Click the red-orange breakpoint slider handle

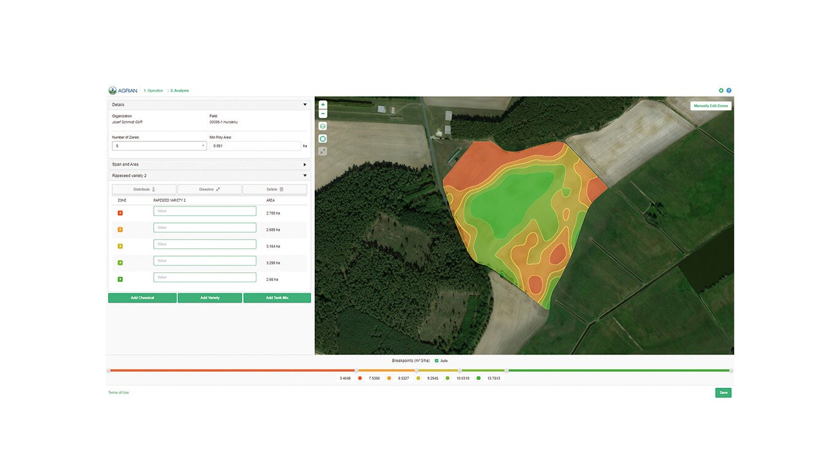(357, 371)
